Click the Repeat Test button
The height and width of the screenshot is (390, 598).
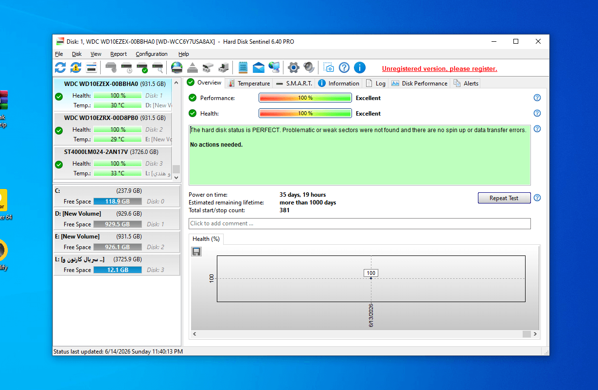coord(504,198)
